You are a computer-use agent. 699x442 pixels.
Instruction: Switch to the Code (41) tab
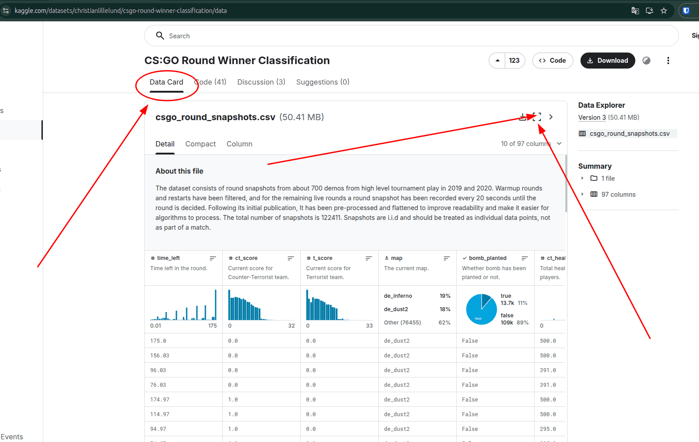[210, 82]
